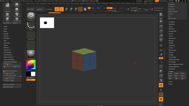Activate the Move transform icon
This screenshot has width=189, height=106.
tap(66, 9)
